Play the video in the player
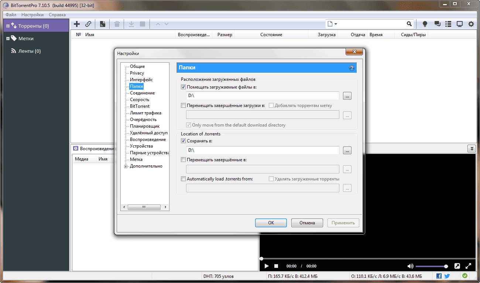 [x=267, y=266]
